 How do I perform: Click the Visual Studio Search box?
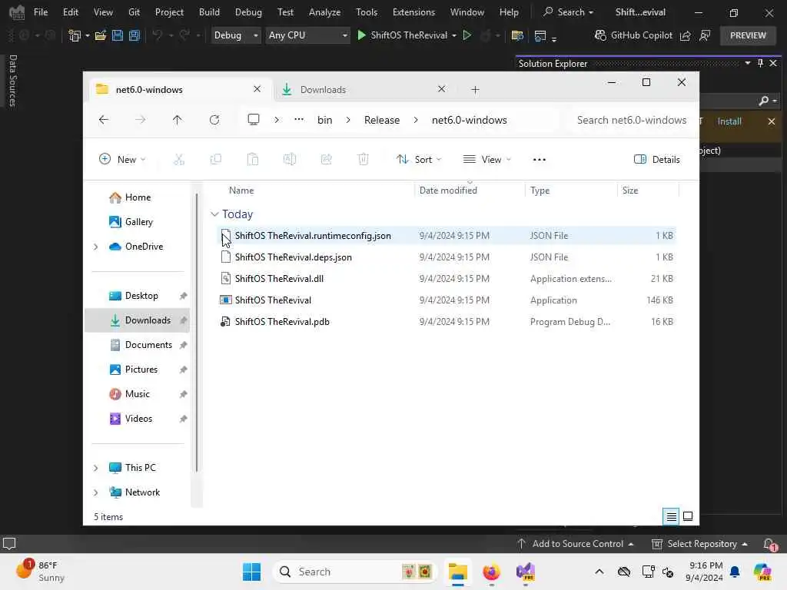[x=569, y=12]
